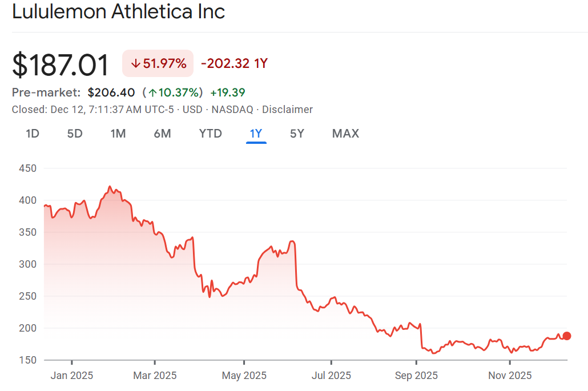Screen dimensions: 588x391
Task: Click the +19.39 pre-market gain
Action: pyautogui.click(x=228, y=92)
